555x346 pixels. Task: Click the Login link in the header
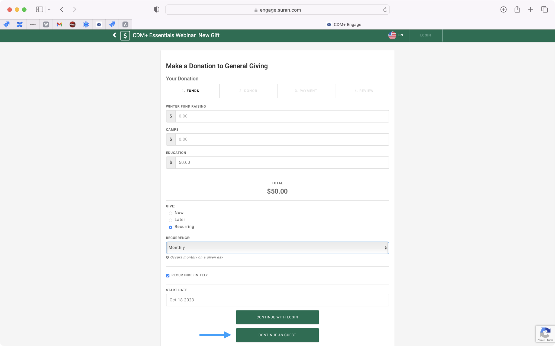425,35
